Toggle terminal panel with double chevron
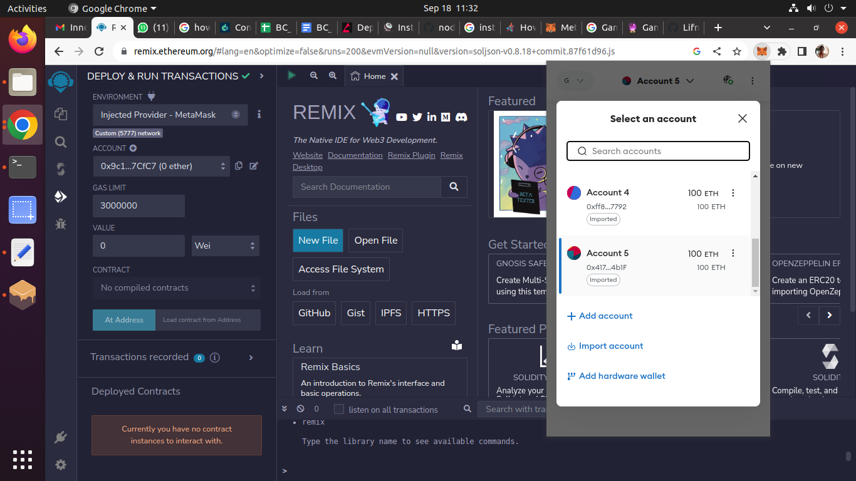The image size is (856, 481). tap(284, 409)
